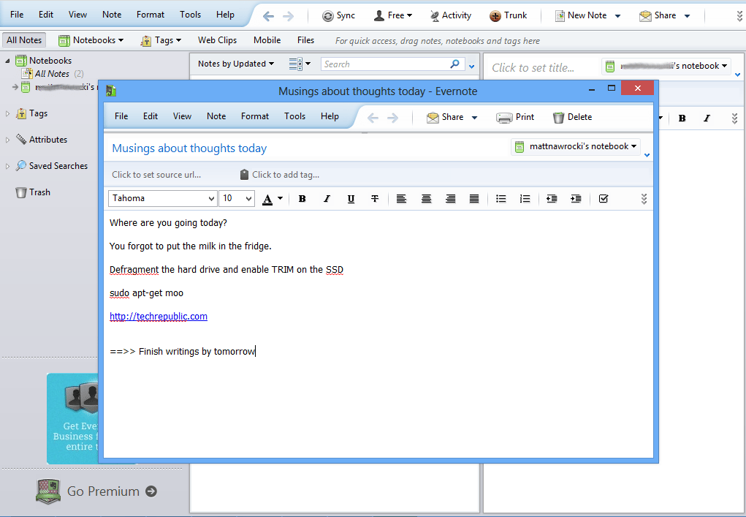Image resolution: width=746 pixels, height=517 pixels.
Task: Open mattnawrocki's notebook dropdown
Action: pyautogui.click(x=576, y=147)
